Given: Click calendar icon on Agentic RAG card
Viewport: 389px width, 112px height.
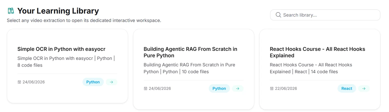Looking at the screenshot, I should pos(145,89).
